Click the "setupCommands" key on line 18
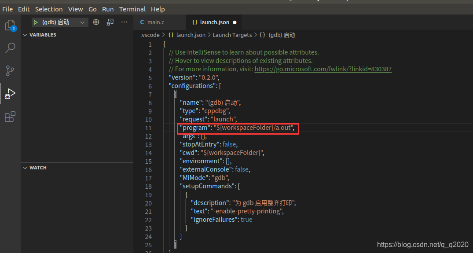Viewport: 473px width, 253px height. click(208, 186)
